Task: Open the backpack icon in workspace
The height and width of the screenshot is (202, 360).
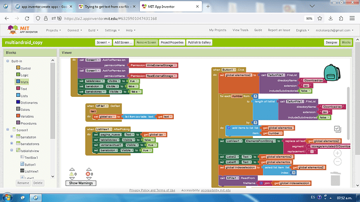Action: 332,72
